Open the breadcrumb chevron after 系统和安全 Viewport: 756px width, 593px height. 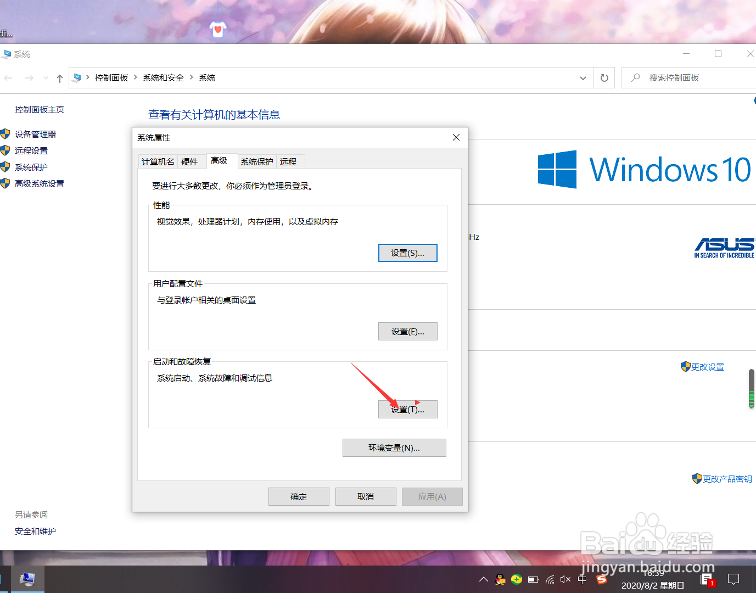coord(192,77)
